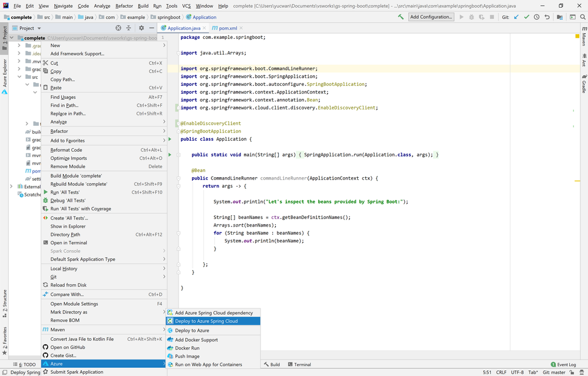
Task: Open the Maven tool window on right sidebar
Action: pyautogui.click(x=584, y=36)
